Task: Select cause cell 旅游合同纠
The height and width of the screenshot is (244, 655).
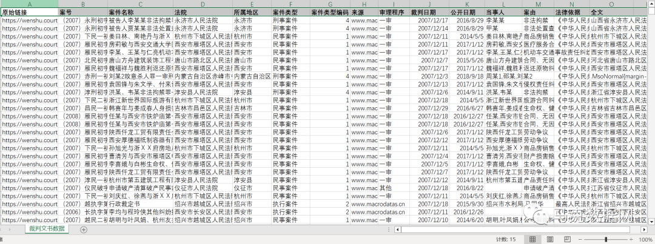Action: pos(538,100)
